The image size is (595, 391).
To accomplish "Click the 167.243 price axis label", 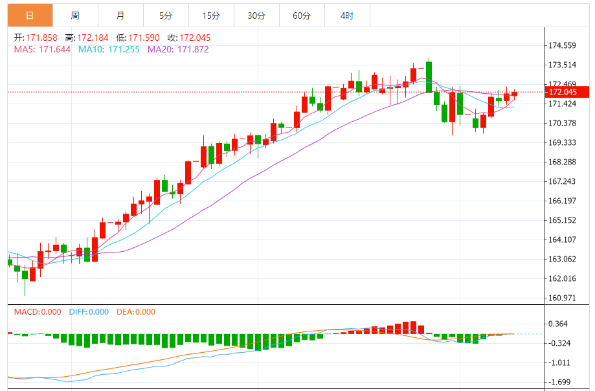I will [563, 182].
